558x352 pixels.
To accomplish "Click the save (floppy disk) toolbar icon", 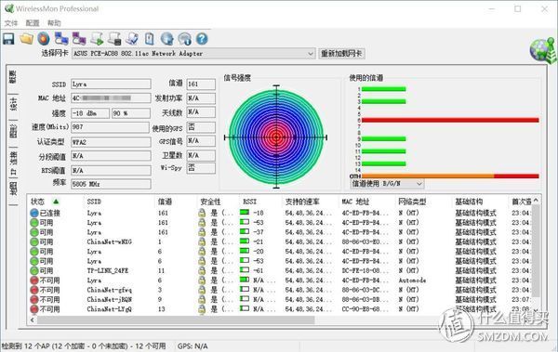I will click(x=8, y=39).
